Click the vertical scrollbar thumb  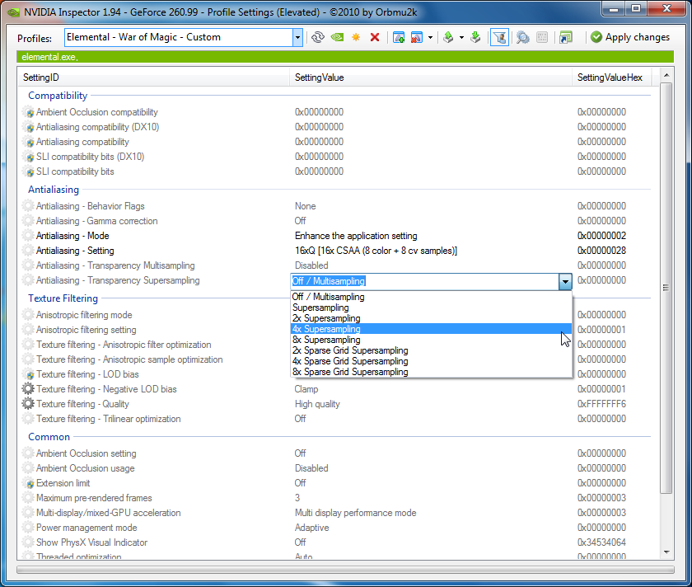click(666, 289)
